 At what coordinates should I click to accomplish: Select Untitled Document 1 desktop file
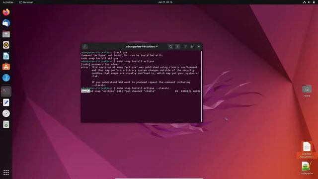click(307, 150)
